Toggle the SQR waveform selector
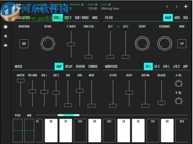This screenshot has height=144, width=193. 24,44
